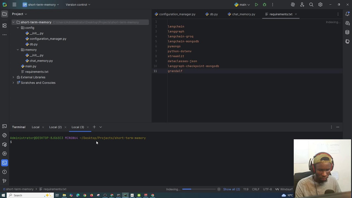
Task: Collapse the memory folder
Action: 18,50
